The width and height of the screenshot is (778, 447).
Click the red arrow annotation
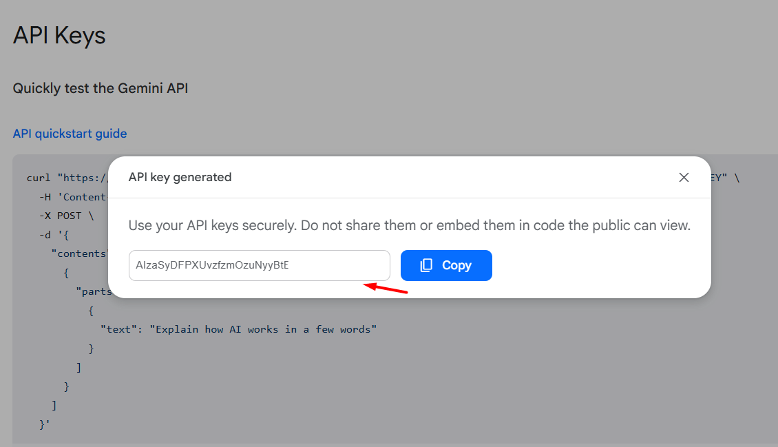386,288
